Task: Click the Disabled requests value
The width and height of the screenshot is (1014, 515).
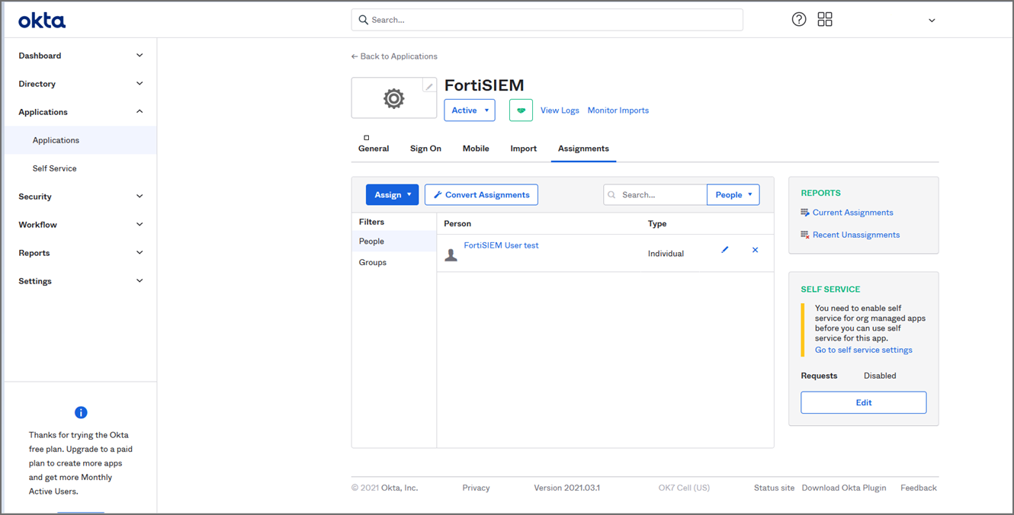Action: [x=880, y=376]
